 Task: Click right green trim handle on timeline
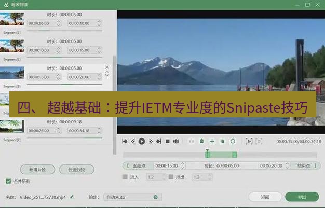tap(235, 155)
